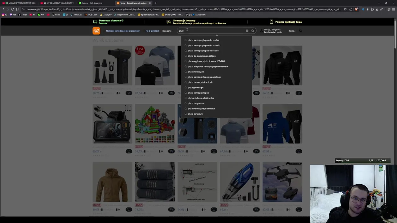This screenshot has width=397, height=223.
Task: Add the 67,54 zł t-shirt set to cart
Action: click(171, 93)
